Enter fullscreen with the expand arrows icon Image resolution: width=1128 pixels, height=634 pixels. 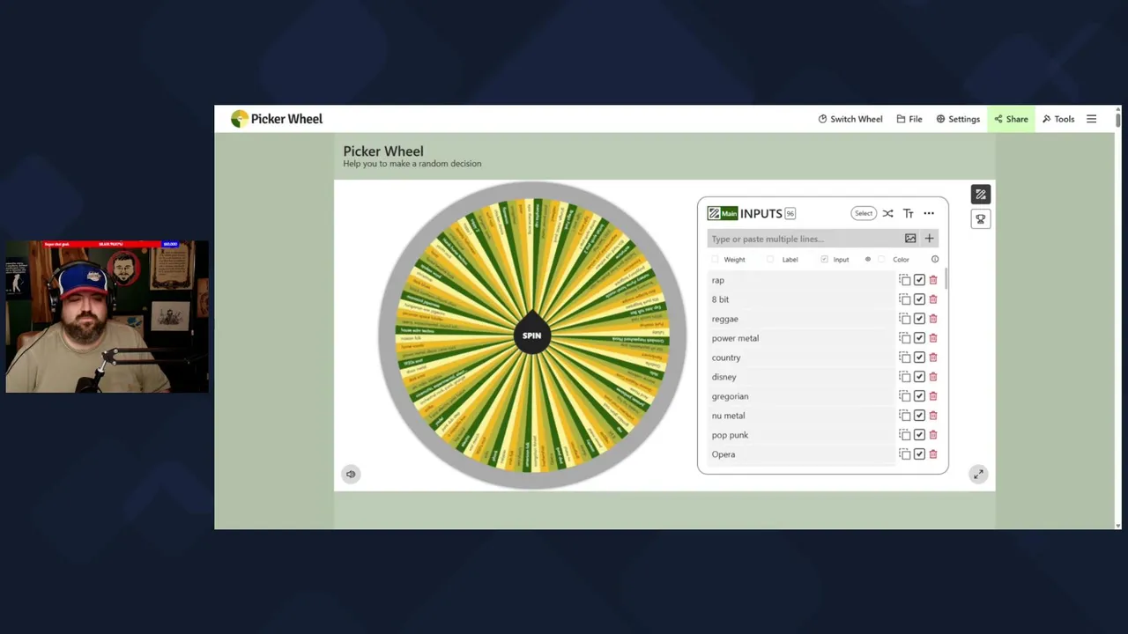tap(978, 475)
